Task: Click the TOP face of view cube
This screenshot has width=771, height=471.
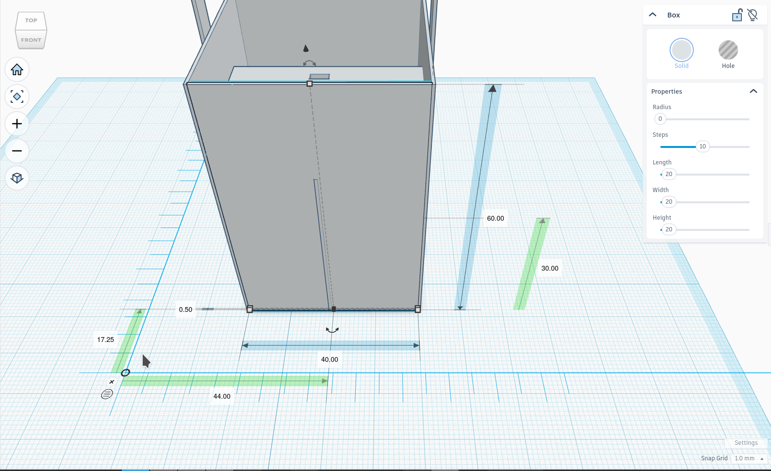Action: click(x=31, y=20)
